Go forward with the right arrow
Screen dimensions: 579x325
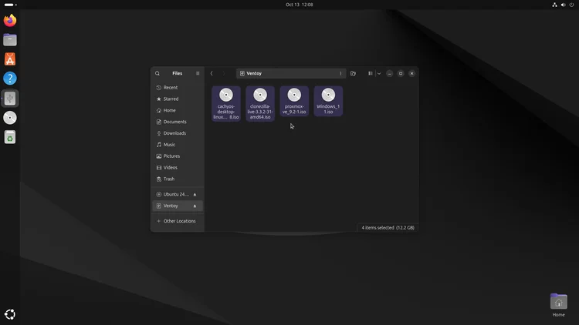pos(223,73)
